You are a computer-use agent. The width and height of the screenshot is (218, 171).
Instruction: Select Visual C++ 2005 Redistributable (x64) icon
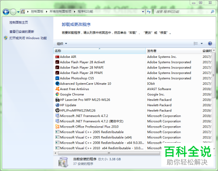point(58,137)
